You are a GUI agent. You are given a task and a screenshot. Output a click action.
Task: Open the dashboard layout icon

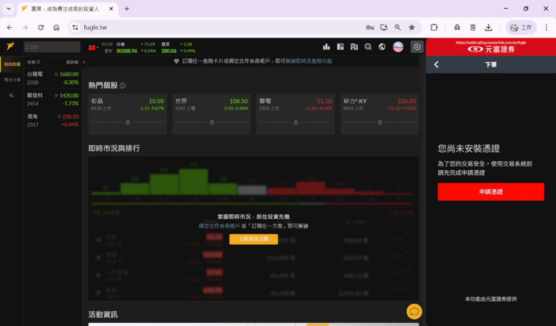(x=340, y=47)
